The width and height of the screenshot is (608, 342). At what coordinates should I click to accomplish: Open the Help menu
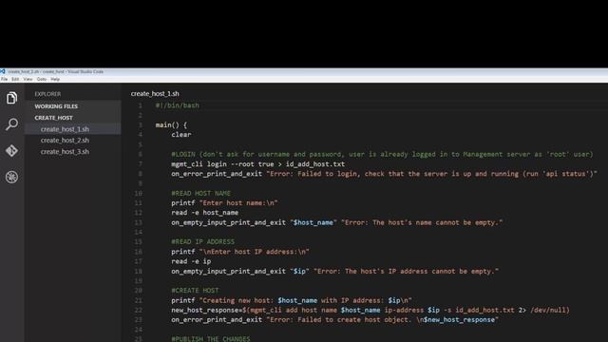click(x=55, y=79)
